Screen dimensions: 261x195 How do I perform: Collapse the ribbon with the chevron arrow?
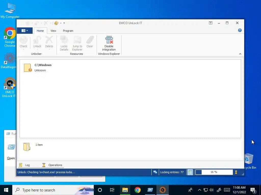[x=240, y=54]
